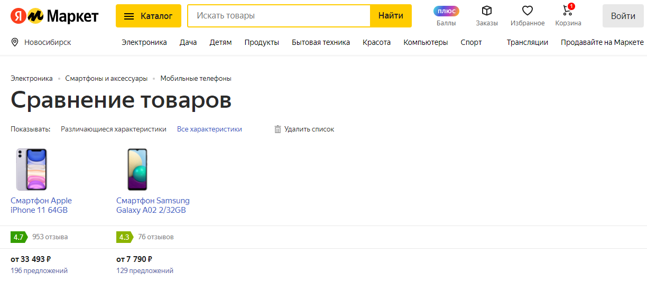Go to Смартфоны и аксессуары breadcrumb
Image resolution: width=647 pixels, height=282 pixels.
pos(106,78)
